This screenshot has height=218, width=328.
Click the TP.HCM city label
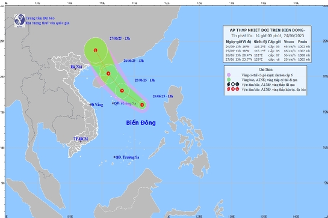pos(81,139)
